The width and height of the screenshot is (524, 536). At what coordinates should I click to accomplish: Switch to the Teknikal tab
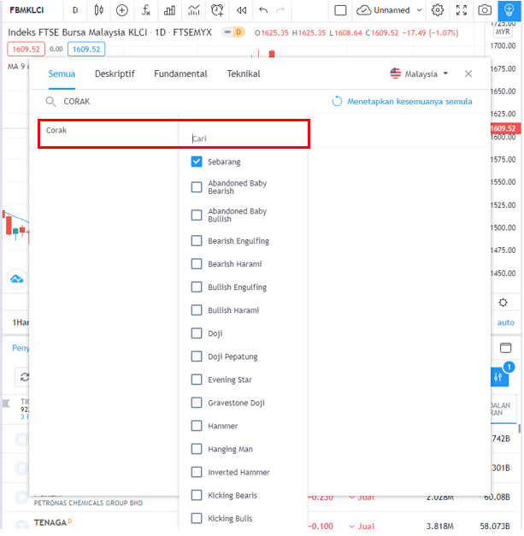coord(244,74)
